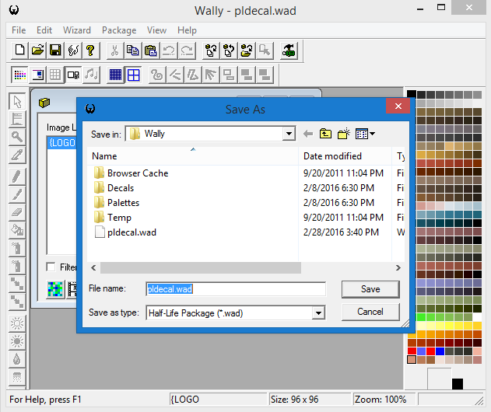The width and height of the screenshot is (491, 412).
Task: Open the Package menu
Action: click(119, 30)
